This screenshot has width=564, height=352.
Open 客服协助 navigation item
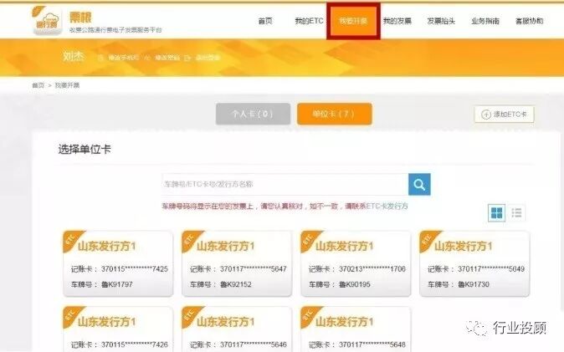click(x=529, y=21)
